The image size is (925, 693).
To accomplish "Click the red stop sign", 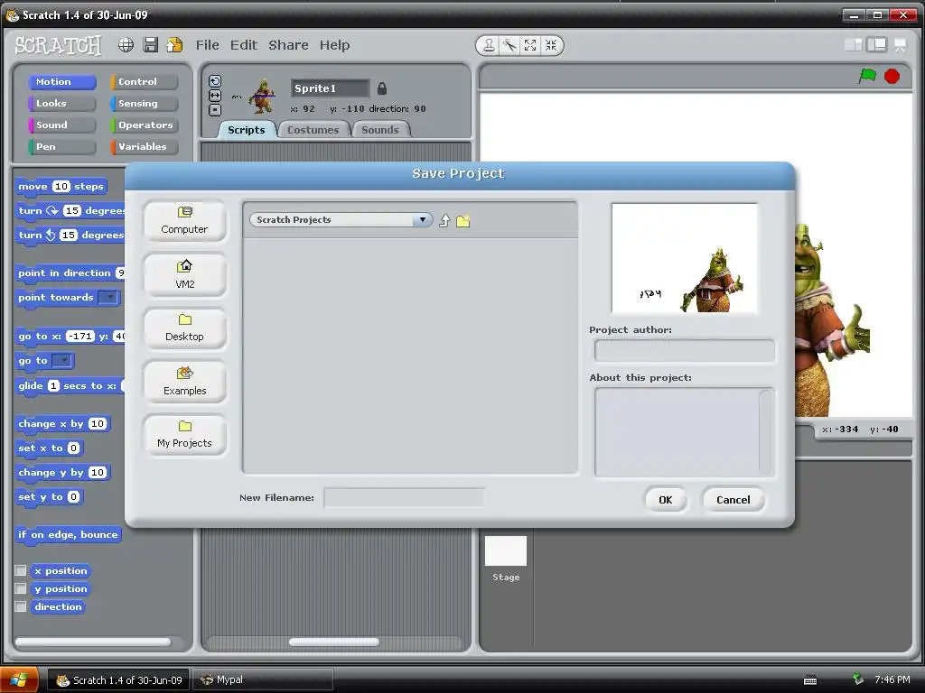I will 892,77.
